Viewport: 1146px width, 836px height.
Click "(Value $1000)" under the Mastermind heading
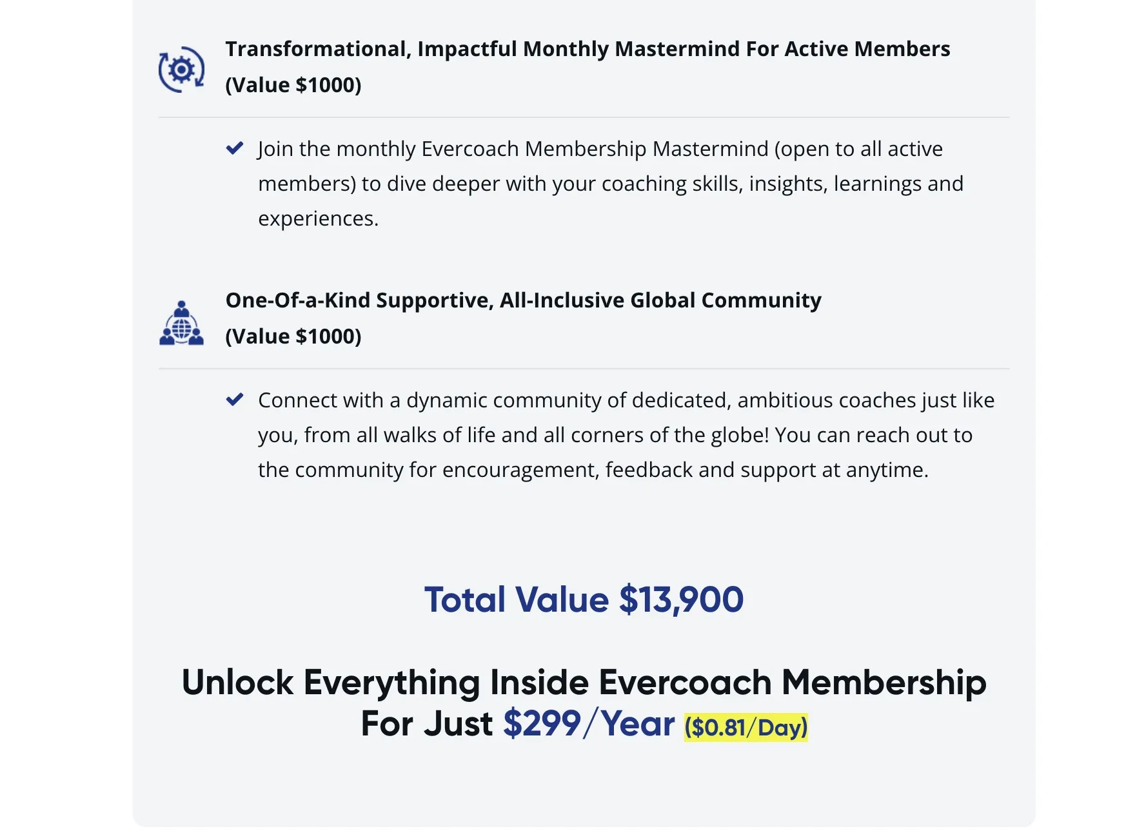point(293,85)
